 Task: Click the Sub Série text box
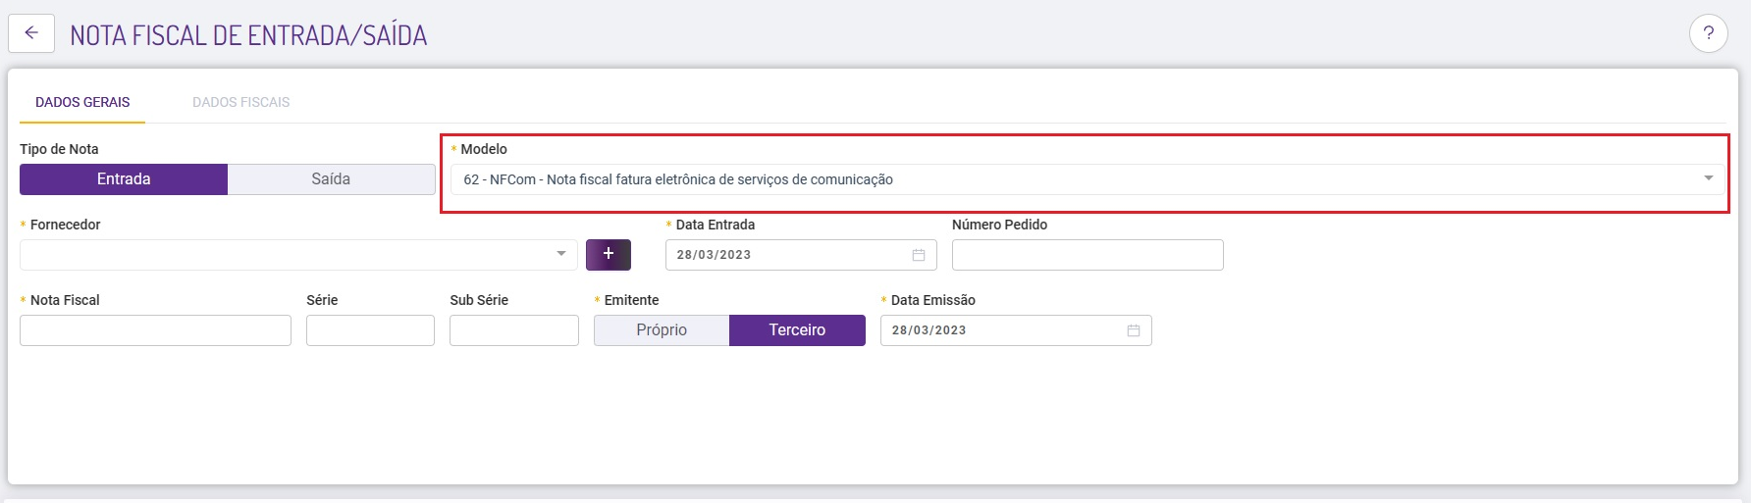[x=514, y=330]
